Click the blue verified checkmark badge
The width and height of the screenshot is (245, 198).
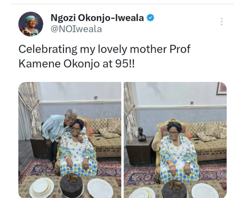pos(150,18)
